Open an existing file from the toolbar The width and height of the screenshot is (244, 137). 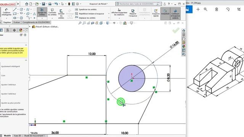click(x=37, y=4)
